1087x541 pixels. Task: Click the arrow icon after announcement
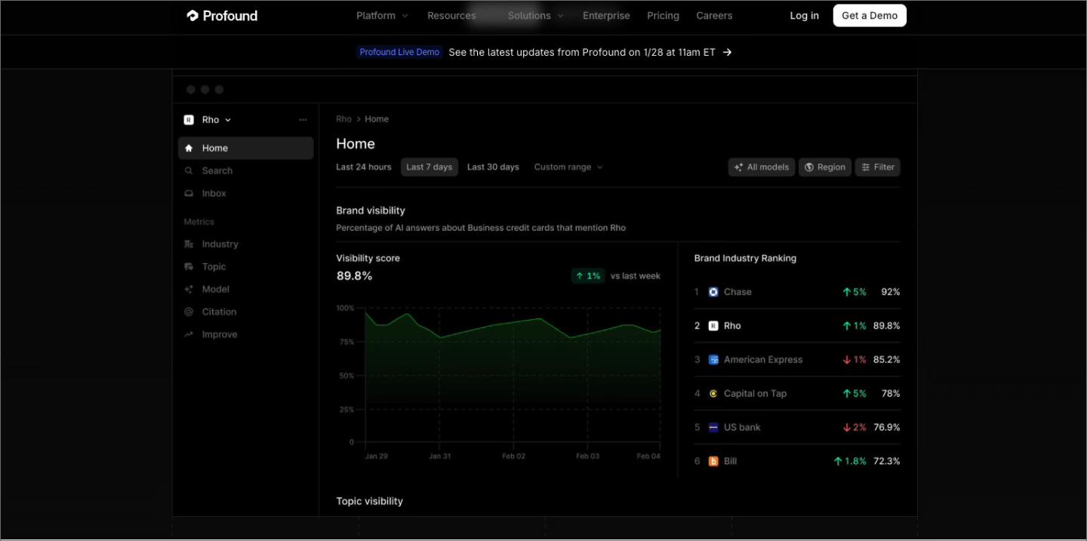click(727, 52)
